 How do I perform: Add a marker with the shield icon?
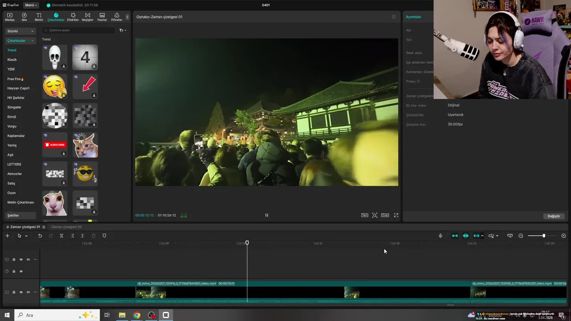104,236
